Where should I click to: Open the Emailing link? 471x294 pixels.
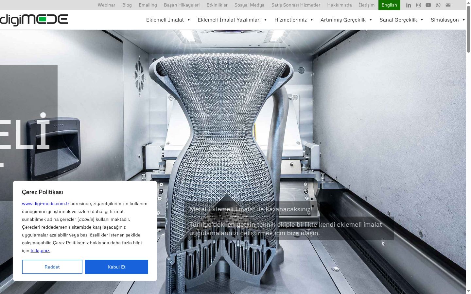pos(148,5)
